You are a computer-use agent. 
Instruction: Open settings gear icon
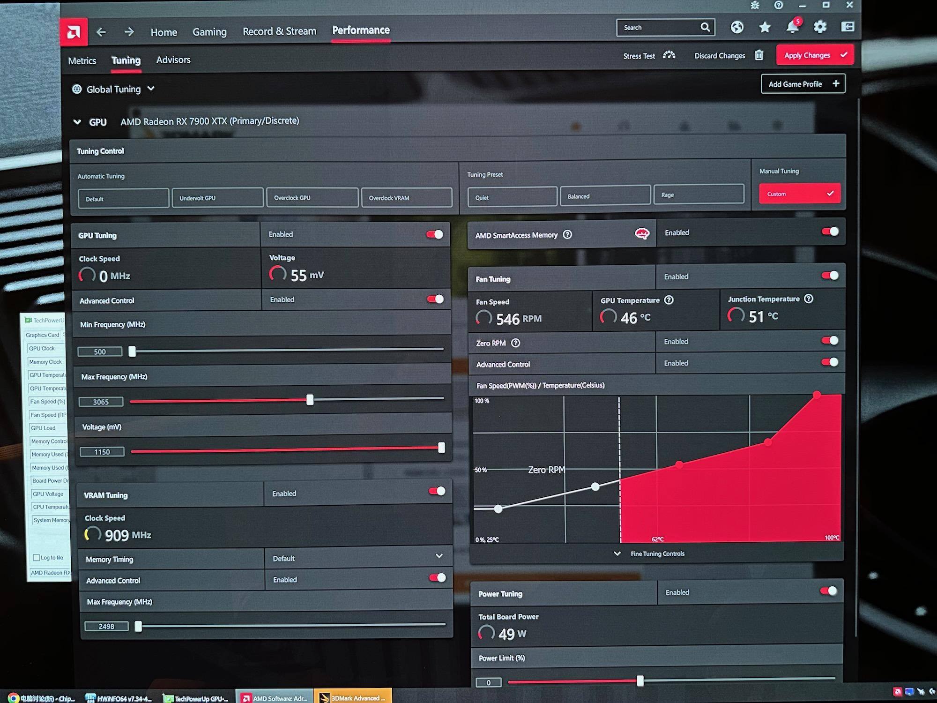pyautogui.click(x=820, y=27)
